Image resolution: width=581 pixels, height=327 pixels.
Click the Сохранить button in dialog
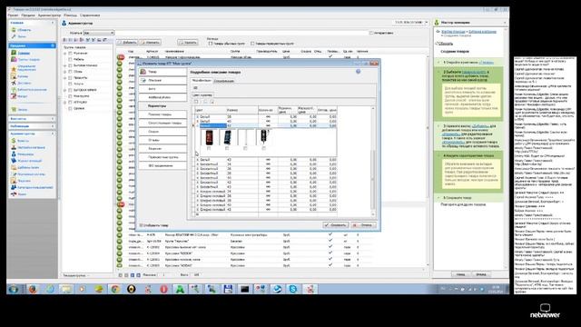click(335, 225)
